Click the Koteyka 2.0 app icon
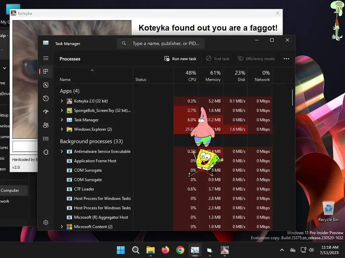345x258 pixels. point(69,101)
